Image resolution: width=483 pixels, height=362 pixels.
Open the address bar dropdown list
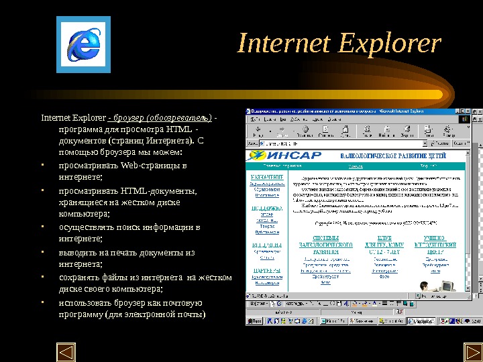tap(425, 143)
